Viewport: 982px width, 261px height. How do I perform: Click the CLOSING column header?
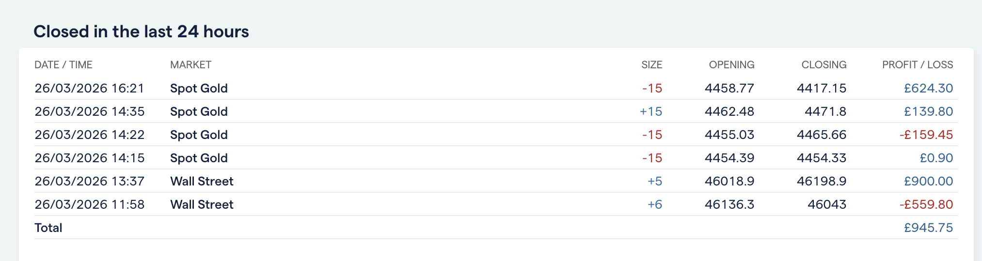pyautogui.click(x=824, y=65)
